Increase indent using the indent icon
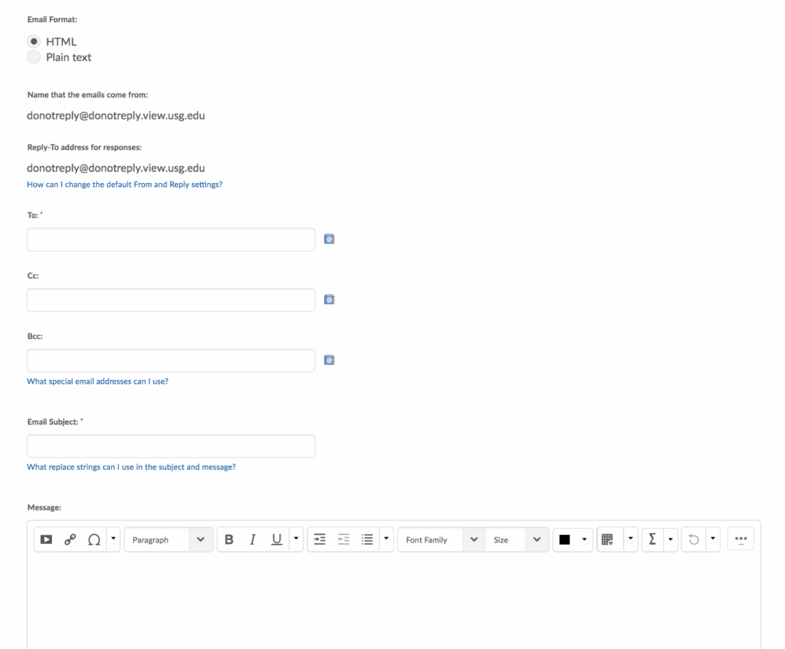This screenshot has height=649, width=785. click(x=320, y=539)
